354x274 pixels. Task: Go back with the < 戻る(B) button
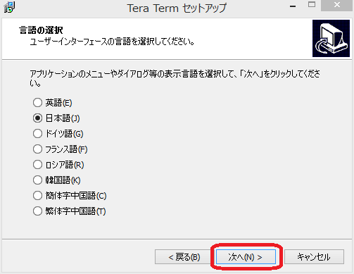pyautogui.click(x=184, y=257)
